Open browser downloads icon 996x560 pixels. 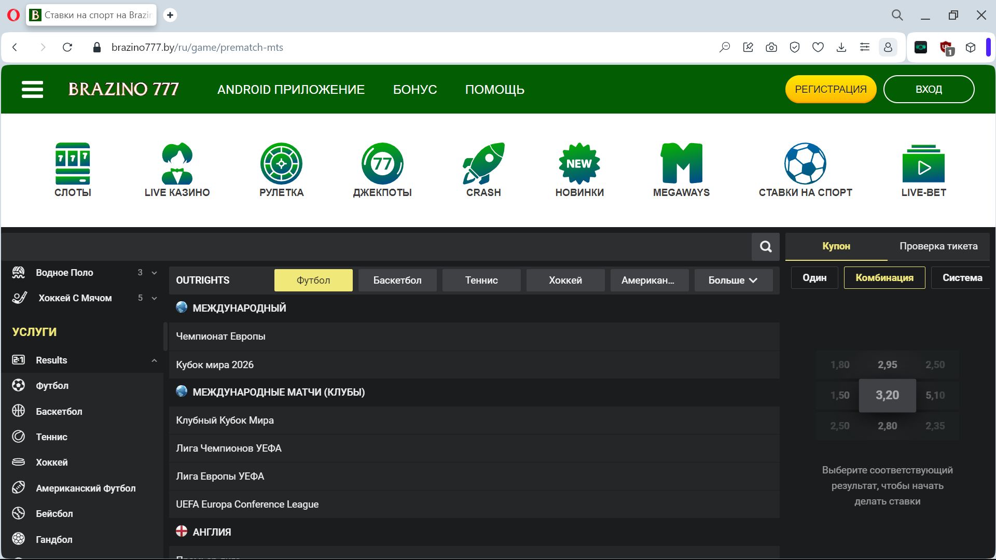click(x=841, y=47)
